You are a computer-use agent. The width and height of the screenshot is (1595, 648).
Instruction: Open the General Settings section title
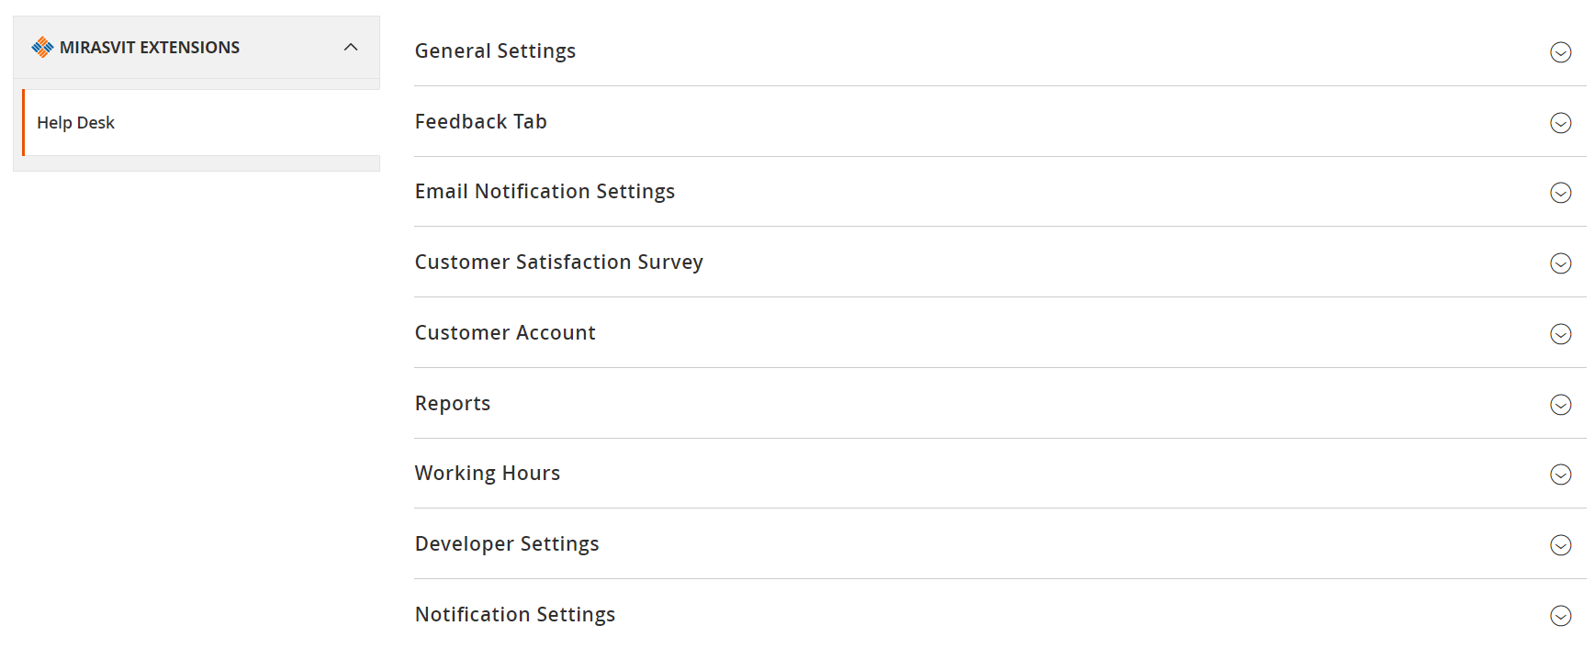[x=495, y=51]
